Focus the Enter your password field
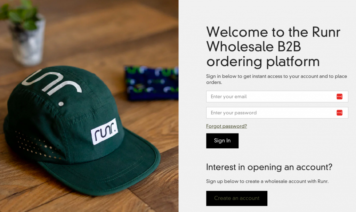The image size is (356, 212). tap(277, 113)
